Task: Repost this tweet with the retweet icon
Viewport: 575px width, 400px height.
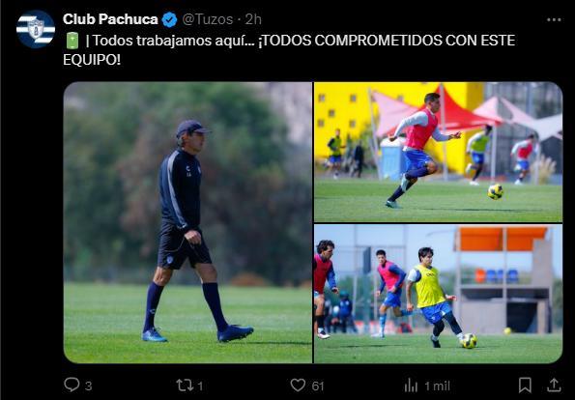Action: coord(184,385)
